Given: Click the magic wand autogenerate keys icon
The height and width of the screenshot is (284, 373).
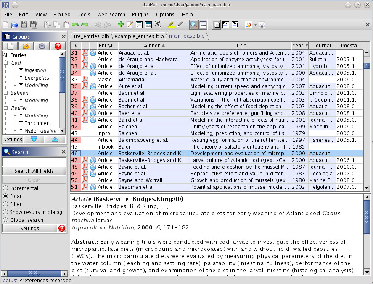Looking at the screenshot, I should pos(157,25).
